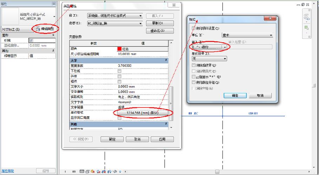Open the 属性帮助 (Properties help) link
The width and height of the screenshot is (319, 175).
[8, 171]
